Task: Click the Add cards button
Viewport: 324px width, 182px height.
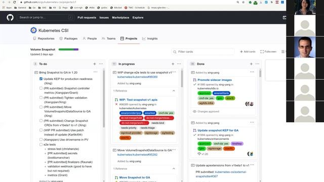Action: tap(248, 52)
